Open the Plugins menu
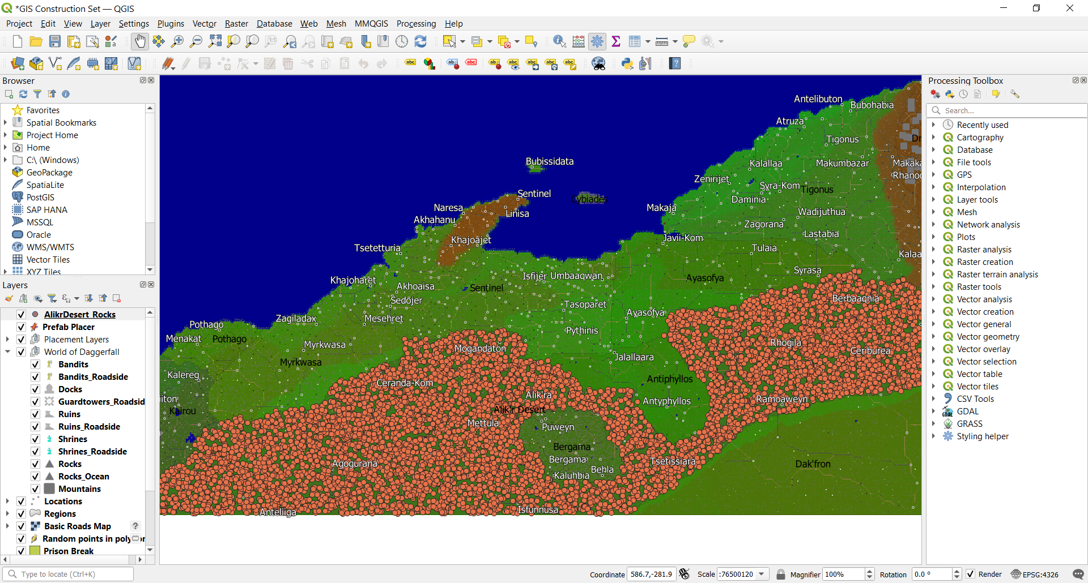Image resolution: width=1088 pixels, height=583 pixels. 171,24
